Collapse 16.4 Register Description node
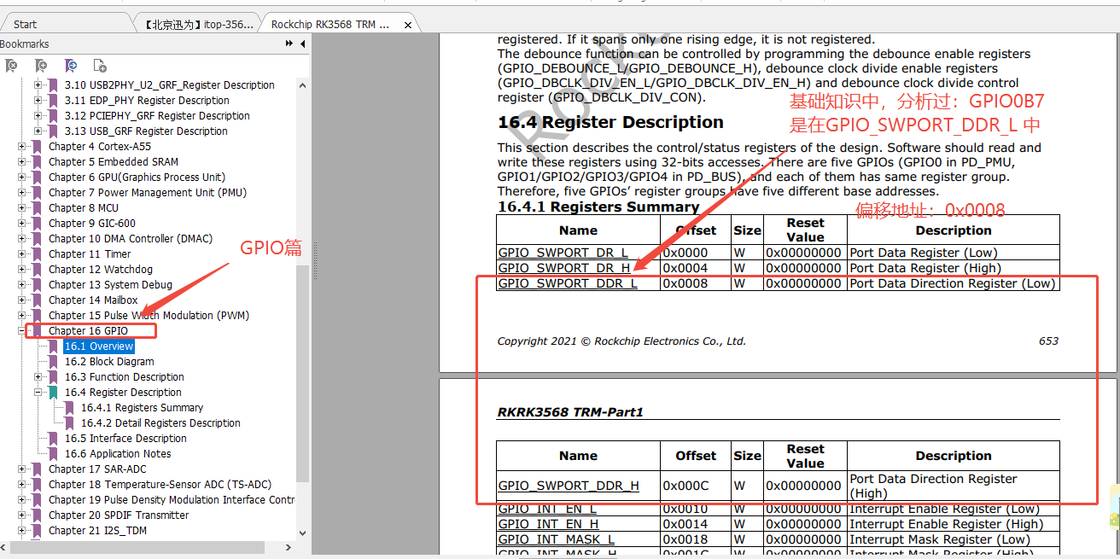The height and width of the screenshot is (559, 1120). point(38,393)
